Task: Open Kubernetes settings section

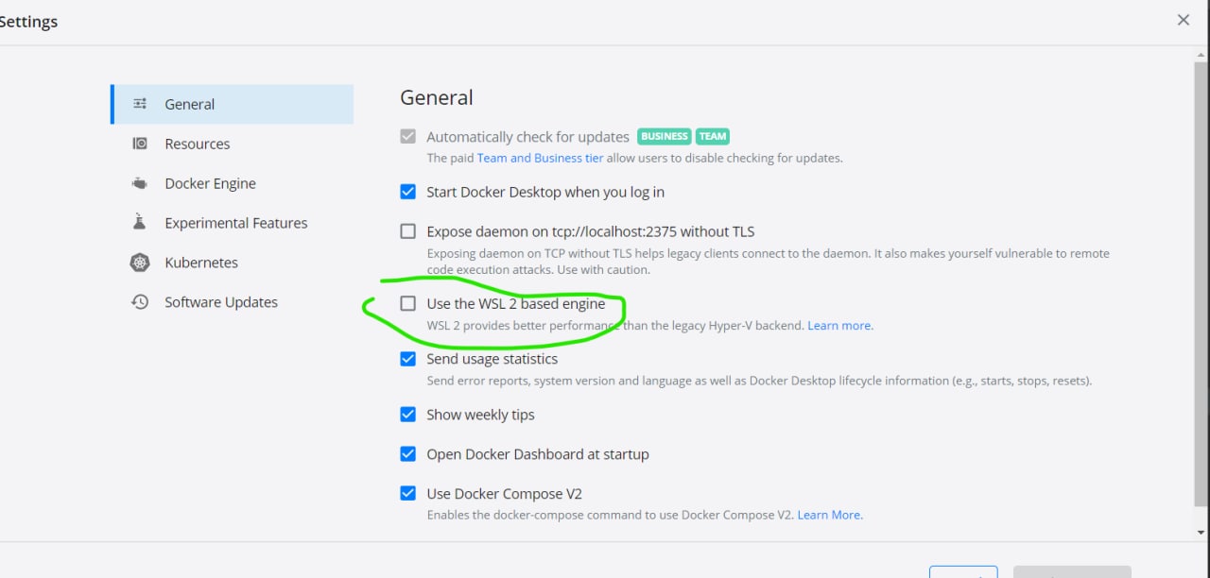Action: (x=233, y=263)
